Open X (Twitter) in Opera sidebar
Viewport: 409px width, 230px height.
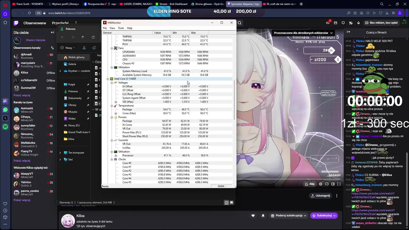[5, 118]
